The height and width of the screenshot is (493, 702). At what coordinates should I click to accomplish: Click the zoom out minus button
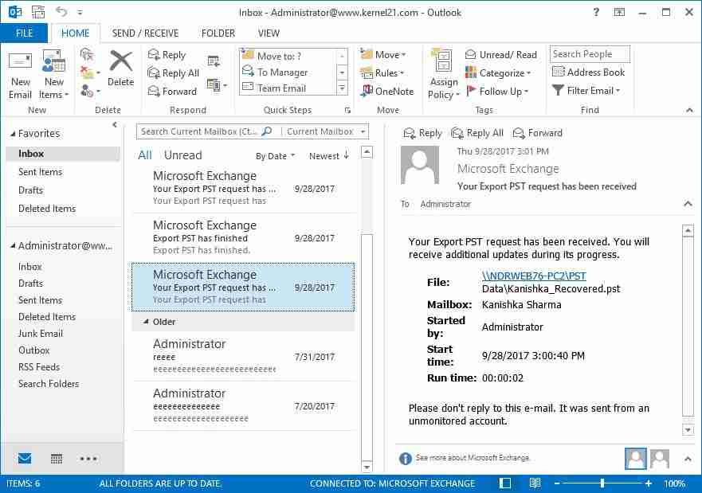(x=557, y=483)
